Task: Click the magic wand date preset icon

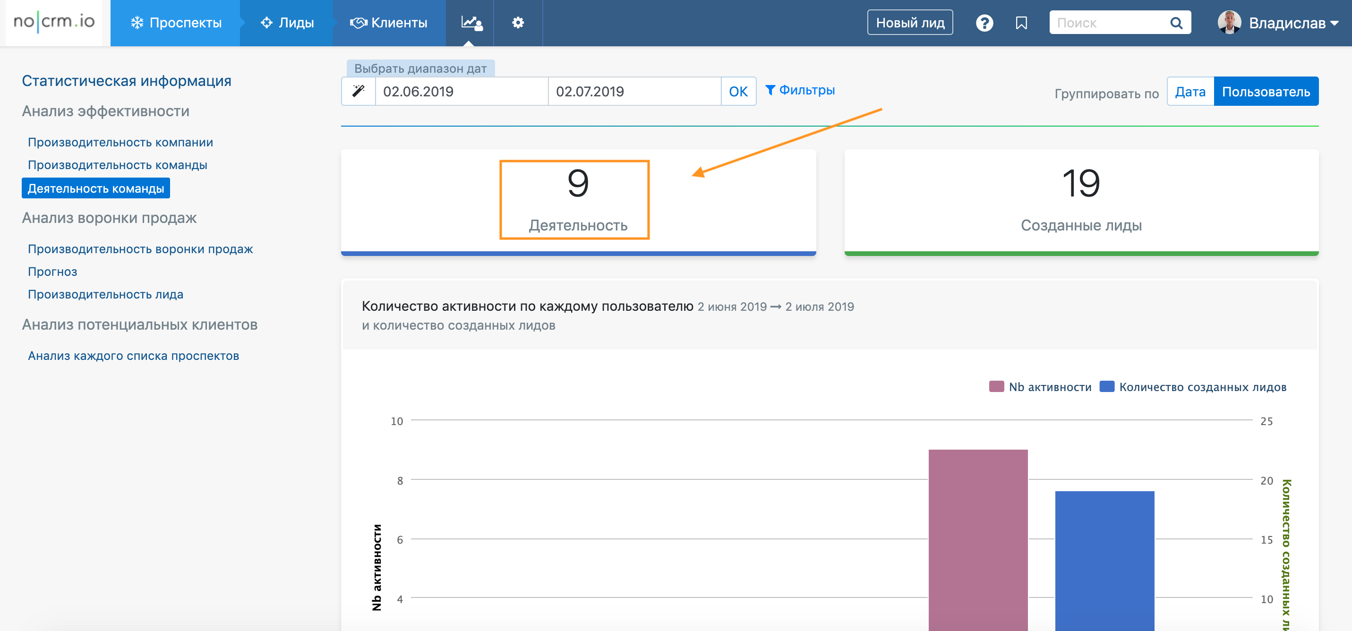Action: pyautogui.click(x=359, y=91)
